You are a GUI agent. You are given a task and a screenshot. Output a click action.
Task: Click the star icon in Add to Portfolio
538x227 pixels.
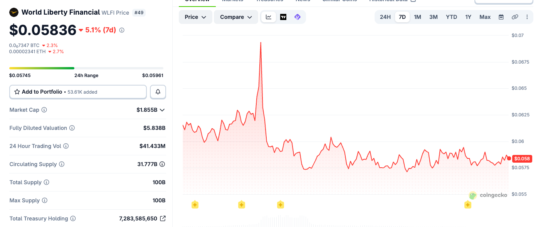coord(17,92)
